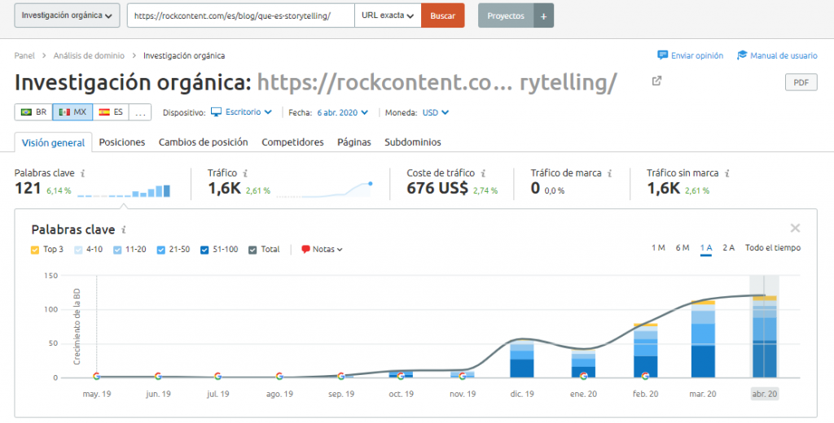Click the Proyectos button
This screenshot has height=423, width=834.
pos(506,16)
